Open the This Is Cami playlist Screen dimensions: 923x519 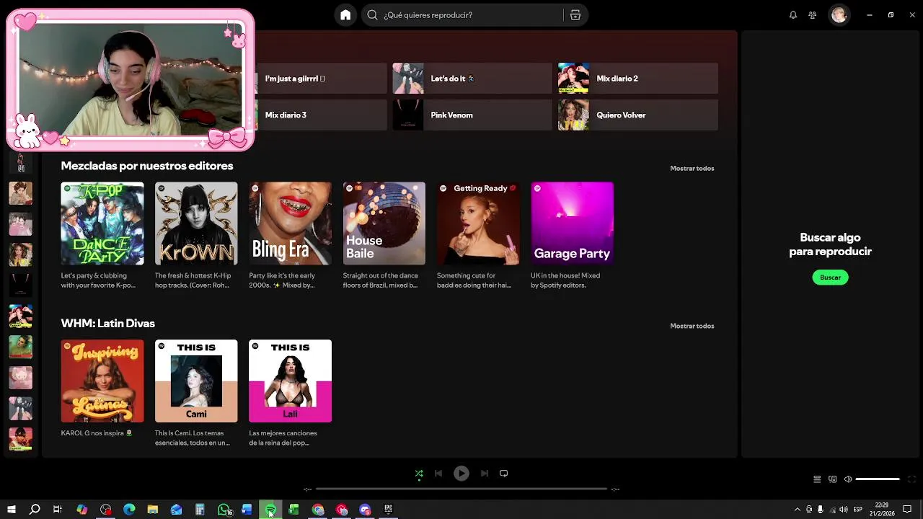click(196, 381)
